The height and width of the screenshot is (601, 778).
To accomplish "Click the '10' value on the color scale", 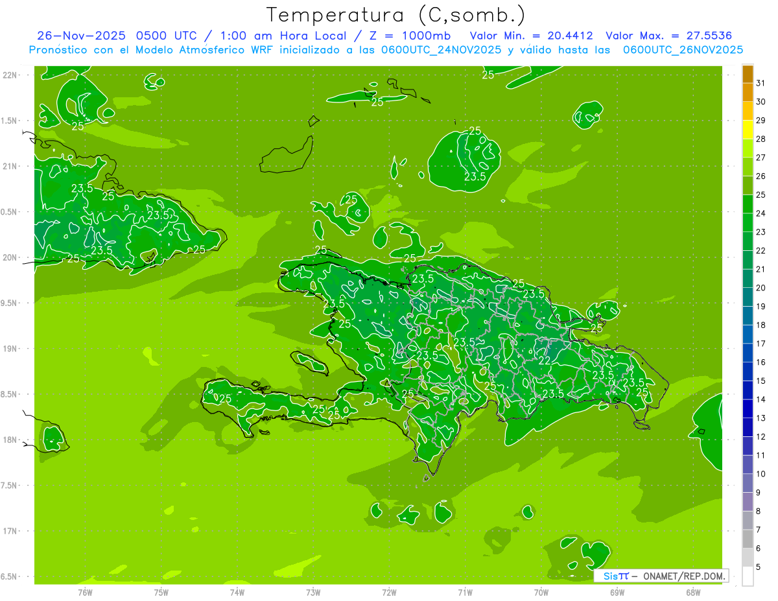I will 761,474.
